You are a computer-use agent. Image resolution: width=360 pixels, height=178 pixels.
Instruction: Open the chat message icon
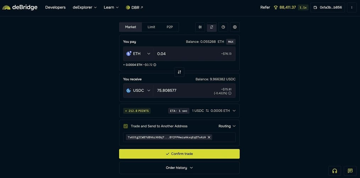350,171
